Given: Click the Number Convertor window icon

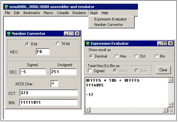Looking at the screenshot, I should click(9, 34).
